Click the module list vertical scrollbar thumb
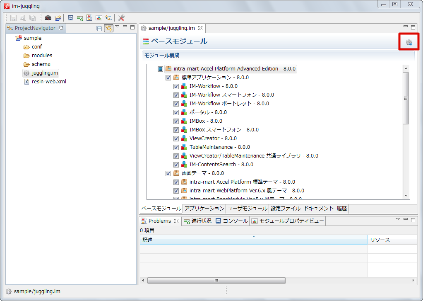 [406, 98]
